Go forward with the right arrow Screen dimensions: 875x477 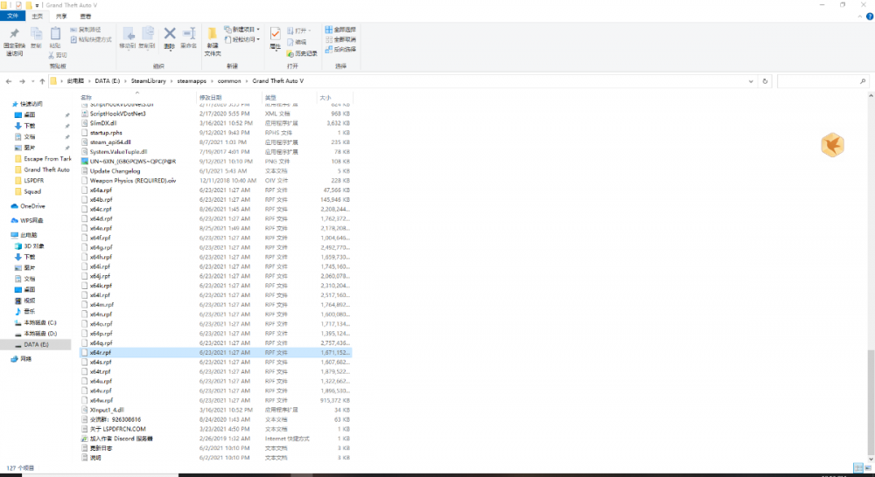point(22,81)
